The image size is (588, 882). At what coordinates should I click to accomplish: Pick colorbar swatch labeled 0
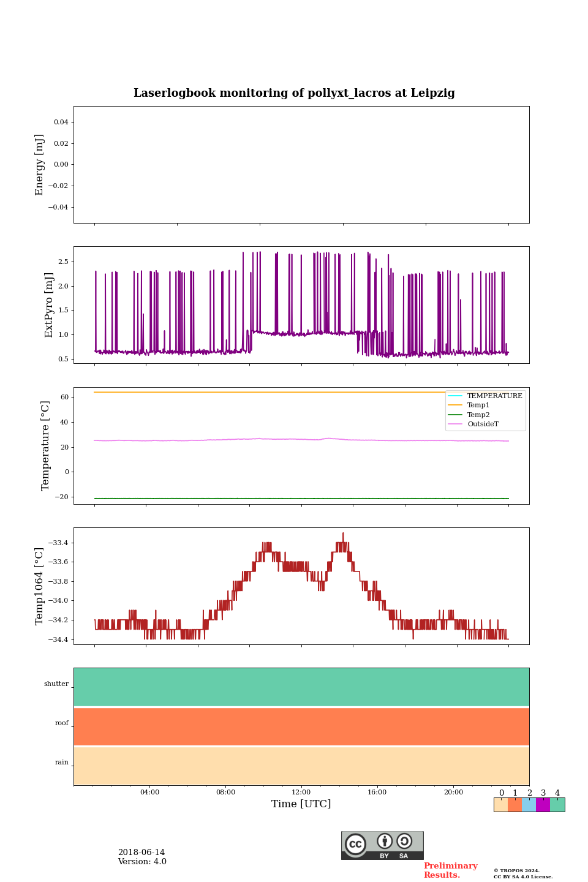coord(501,805)
